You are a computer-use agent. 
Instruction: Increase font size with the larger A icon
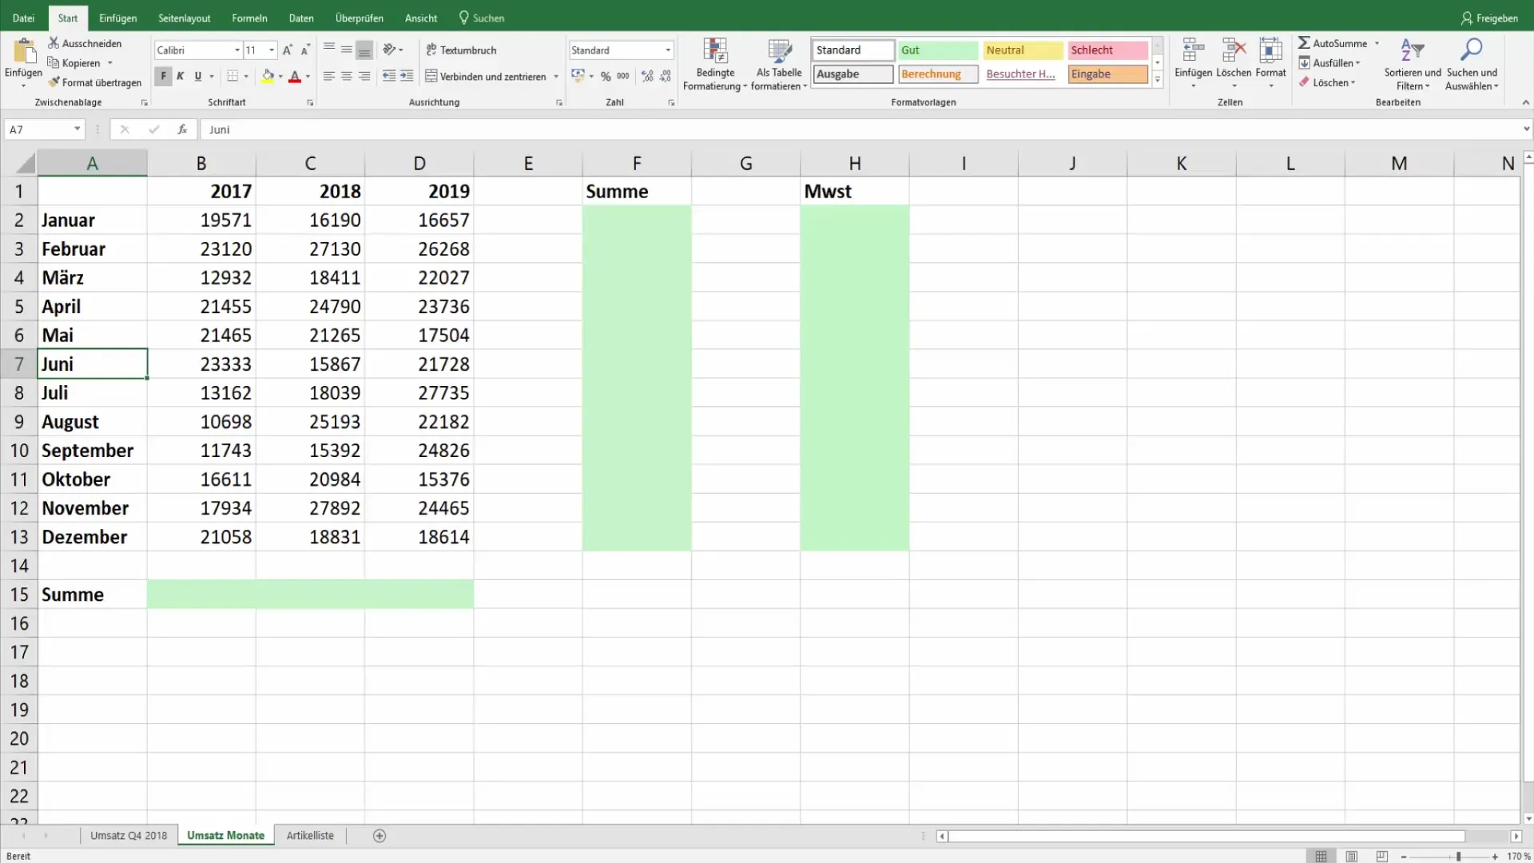288,50
